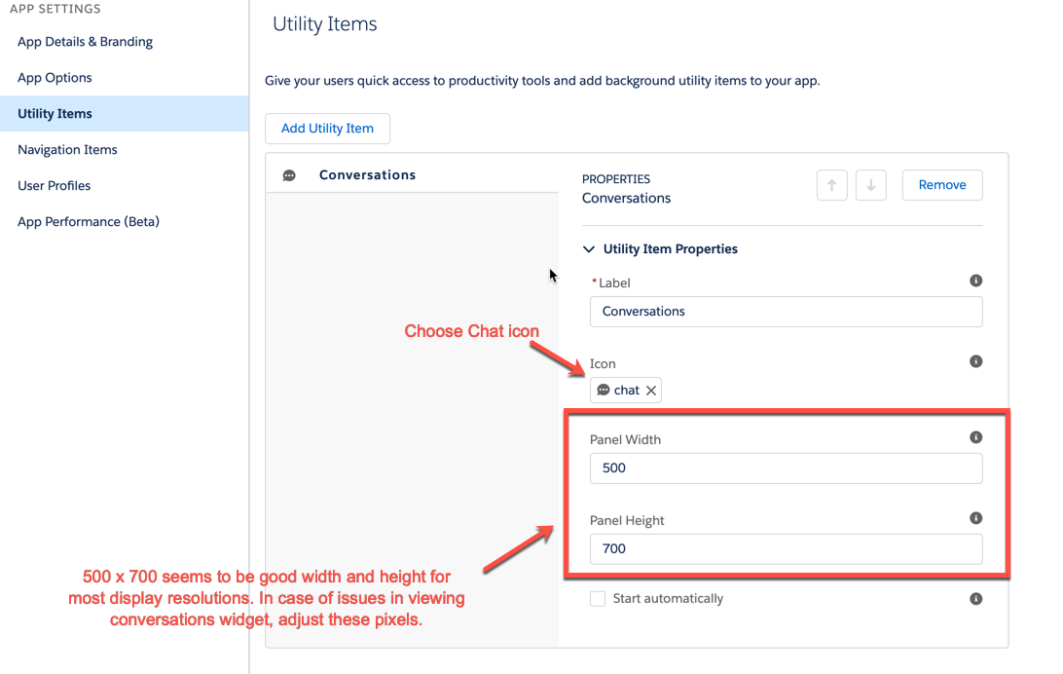Click the info icon beside Label
The image size is (1063, 674).
(x=975, y=281)
